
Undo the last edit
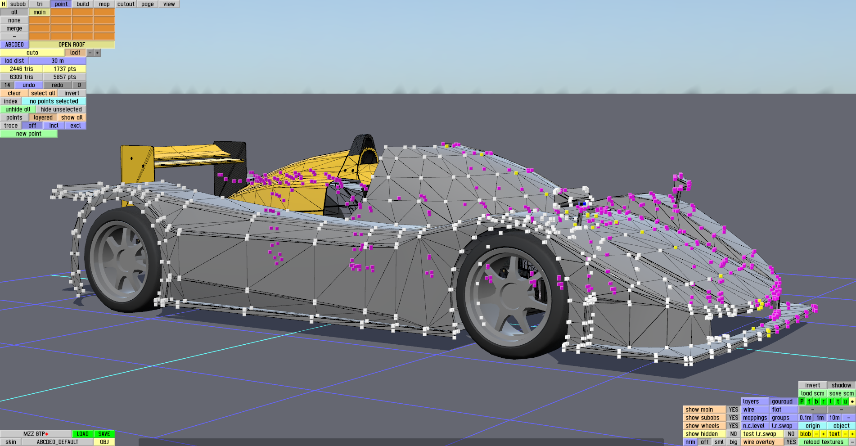tap(29, 85)
